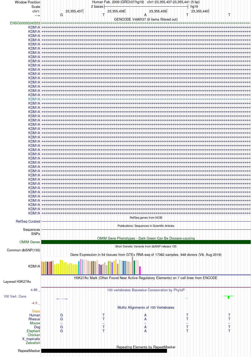The image size is (251, 357).
Task: Click the ENSG00000240553 gene label
Action: (25, 23)
